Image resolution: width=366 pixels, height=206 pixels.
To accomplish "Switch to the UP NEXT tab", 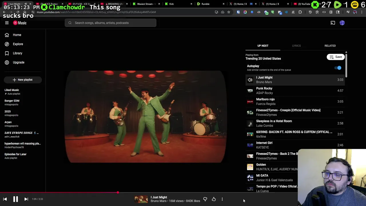I will coord(263,46).
